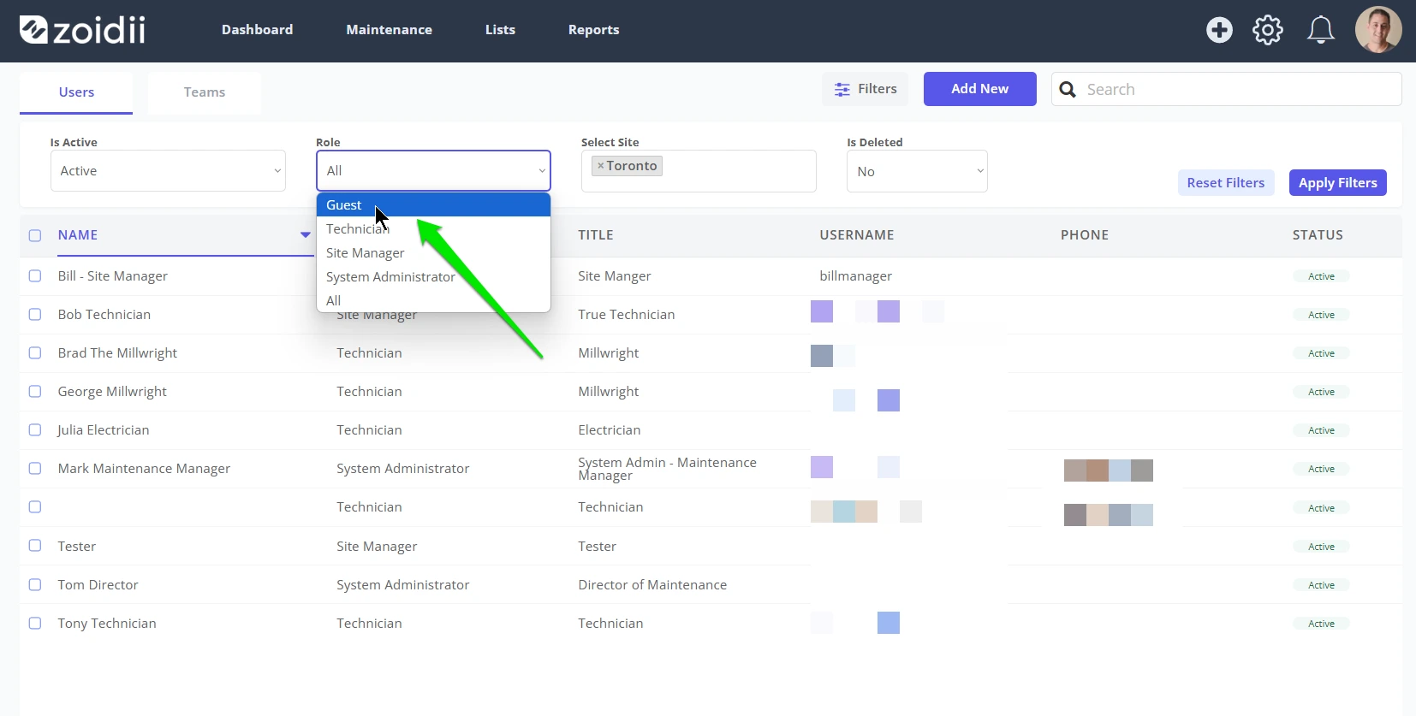The image size is (1416, 716).
Task: Check the Bob Technician row checkbox
Action: click(35, 314)
